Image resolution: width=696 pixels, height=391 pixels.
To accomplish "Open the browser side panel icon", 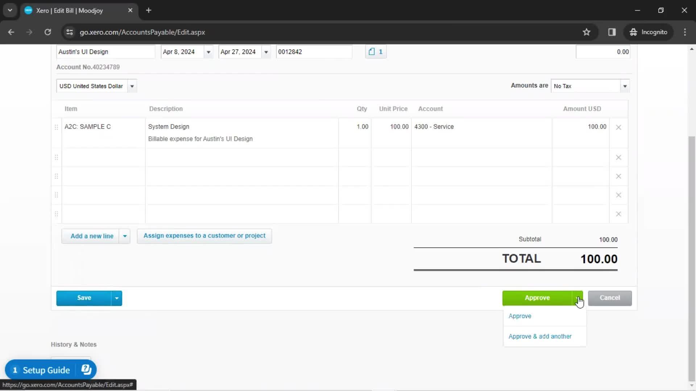I will click(x=612, y=32).
